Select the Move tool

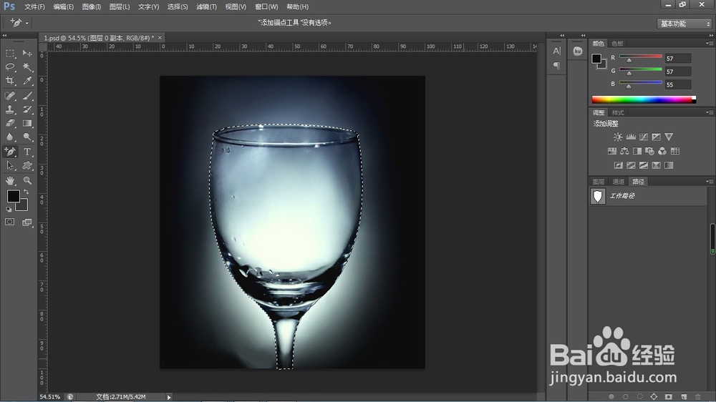coord(27,54)
